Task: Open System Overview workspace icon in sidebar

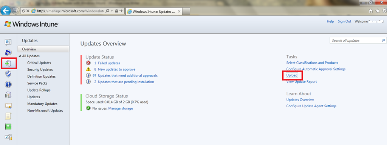Action: [x=8, y=42]
